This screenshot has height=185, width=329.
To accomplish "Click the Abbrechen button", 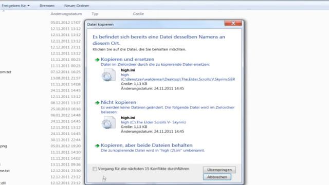I will click(217, 177).
